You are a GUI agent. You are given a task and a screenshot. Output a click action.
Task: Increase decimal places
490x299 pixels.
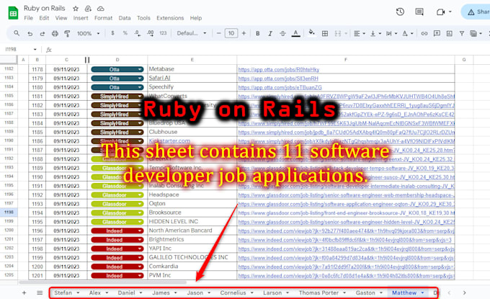click(x=151, y=33)
